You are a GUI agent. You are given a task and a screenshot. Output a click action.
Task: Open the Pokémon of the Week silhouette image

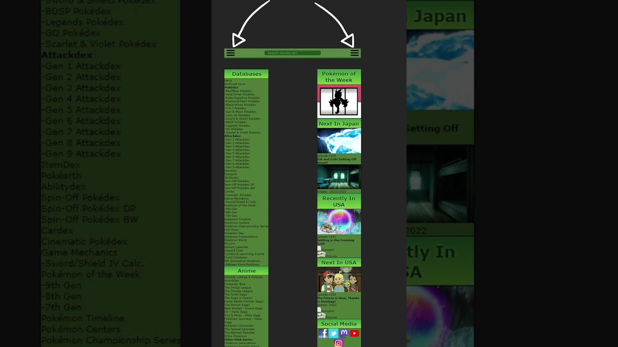(x=339, y=102)
